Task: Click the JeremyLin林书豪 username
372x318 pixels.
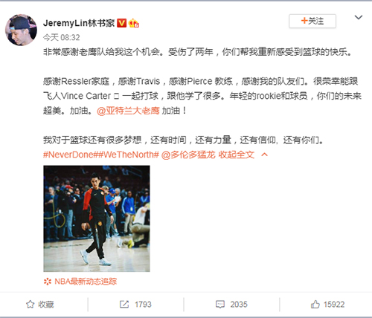Action: click(x=79, y=23)
